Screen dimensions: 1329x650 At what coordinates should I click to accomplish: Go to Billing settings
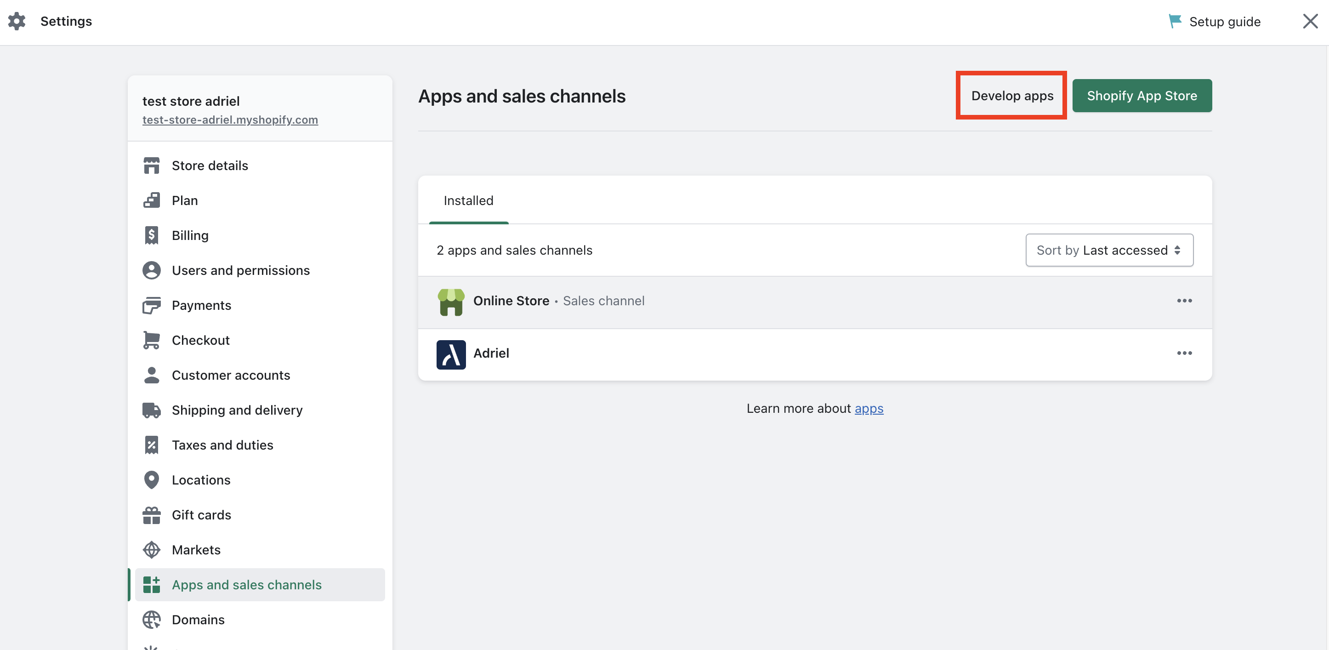point(260,235)
